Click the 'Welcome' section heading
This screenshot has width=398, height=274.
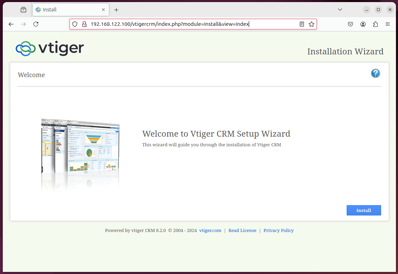click(31, 75)
